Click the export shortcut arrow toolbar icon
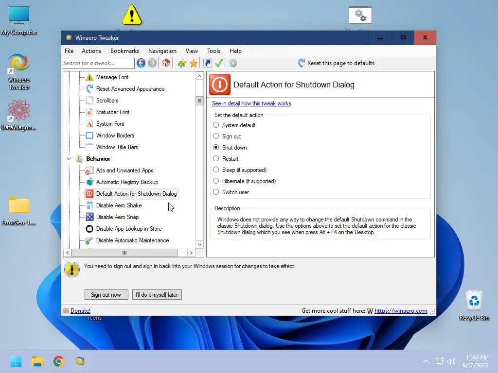The image size is (498, 373). (x=207, y=63)
